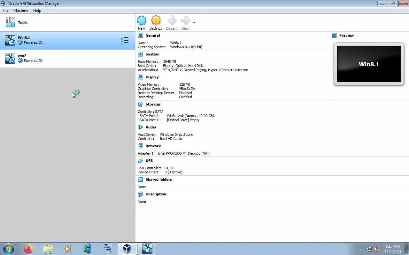Click '[Optical Drive] Empty' entry
This screenshot has height=255, width=409.
click(183, 120)
